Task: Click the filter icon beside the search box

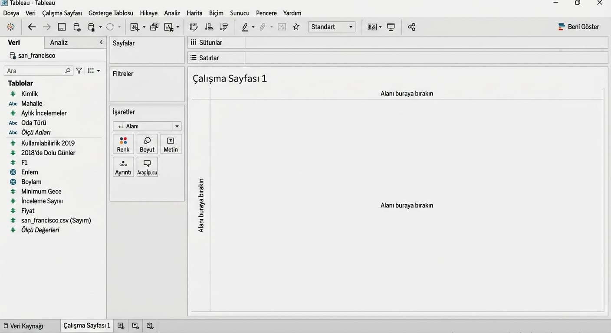Action: tap(79, 71)
